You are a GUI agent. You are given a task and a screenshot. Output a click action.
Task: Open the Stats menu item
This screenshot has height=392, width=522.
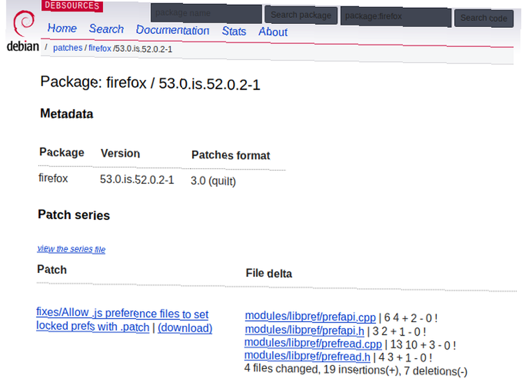tap(234, 31)
